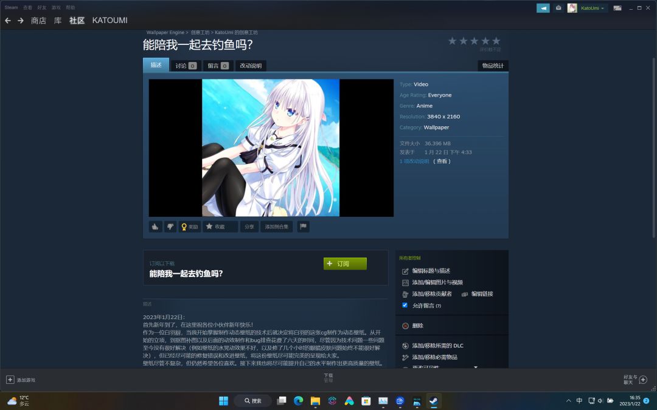Open Task View on the taskbar
The image size is (657, 410).
(x=282, y=401)
